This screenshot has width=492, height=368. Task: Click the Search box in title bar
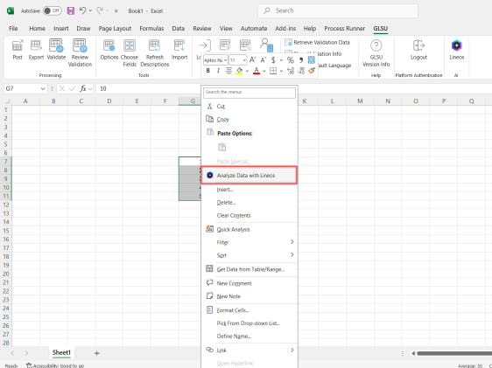click(338, 10)
